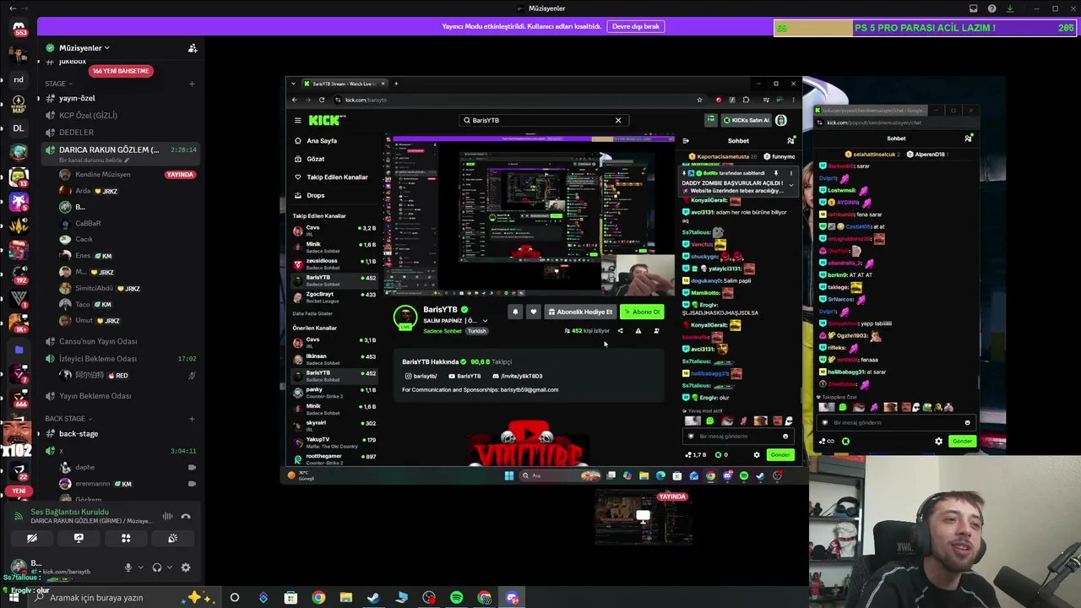Expand the pinned BotRix message
1081x608 pixels.
(791, 185)
